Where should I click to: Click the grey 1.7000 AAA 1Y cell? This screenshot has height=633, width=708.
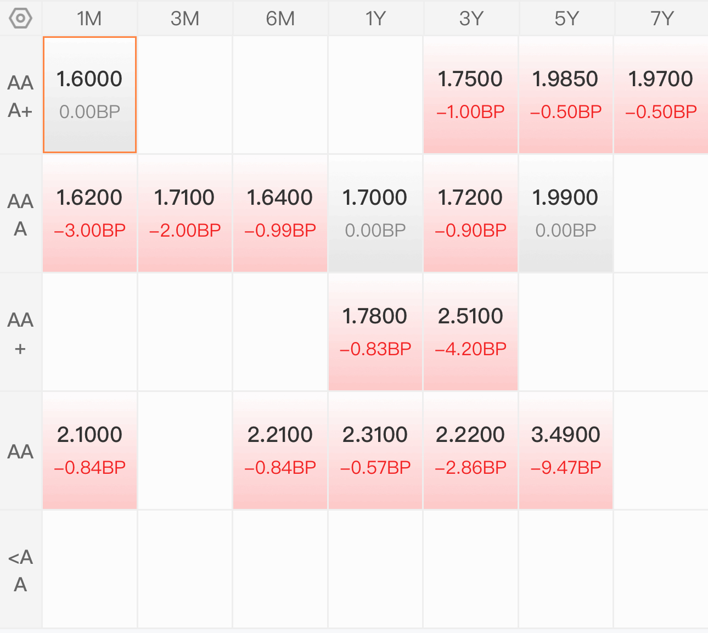point(375,213)
